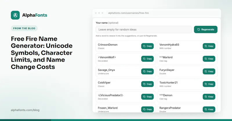Viewport: 232px width, 121px height.
Task: Copy the Warlord clan tag name
Action: click(209, 59)
